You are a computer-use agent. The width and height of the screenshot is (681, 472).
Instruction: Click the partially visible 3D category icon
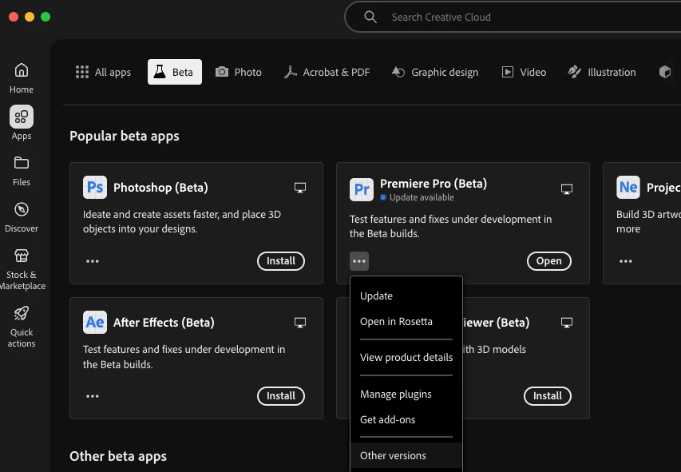pos(665,72)
